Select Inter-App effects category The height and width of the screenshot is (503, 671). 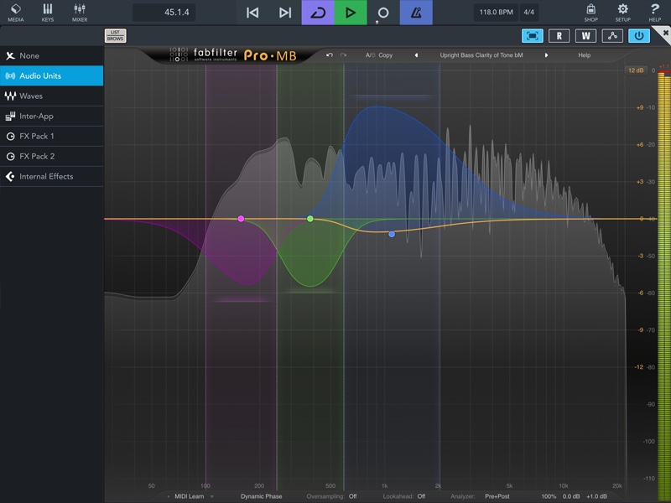point(51,116)
